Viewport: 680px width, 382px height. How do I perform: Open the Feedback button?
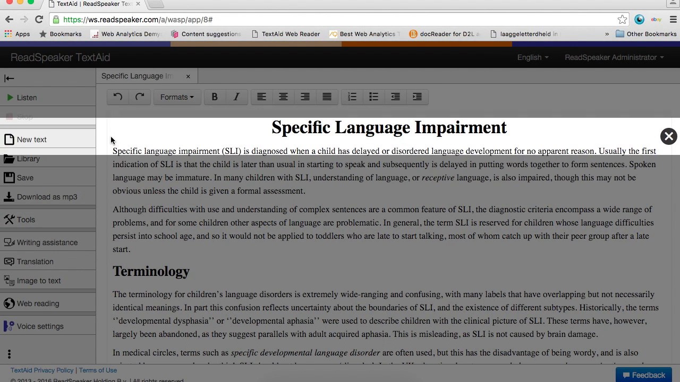coord(643,375)
